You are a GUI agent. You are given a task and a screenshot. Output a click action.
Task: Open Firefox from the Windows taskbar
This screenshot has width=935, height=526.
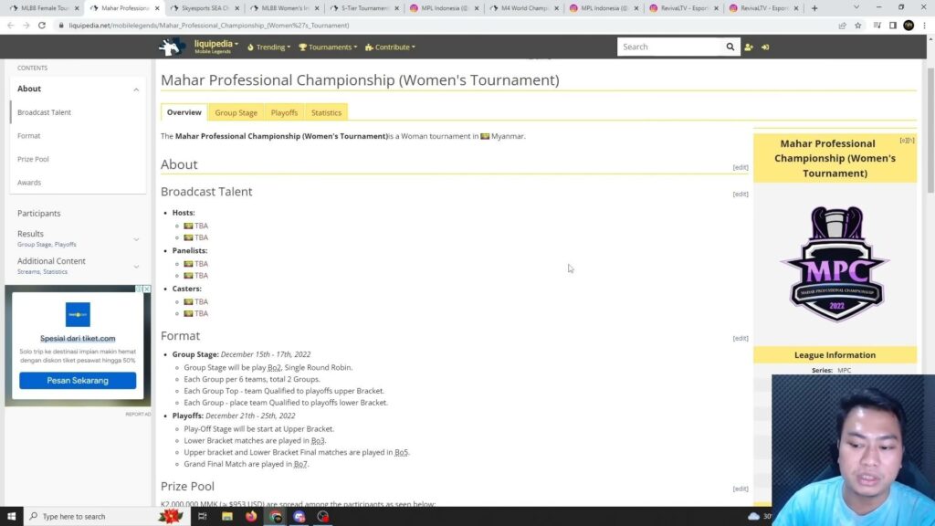[252, 516]
